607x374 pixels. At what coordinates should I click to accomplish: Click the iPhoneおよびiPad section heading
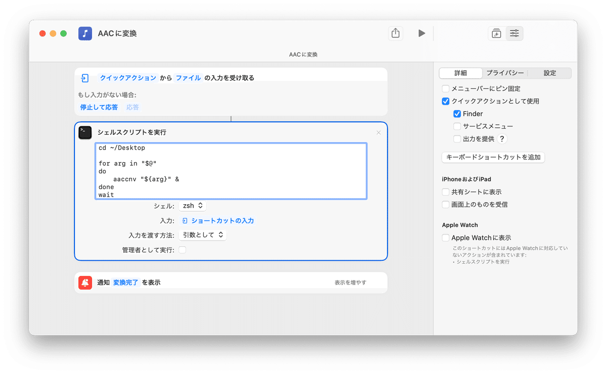466,179
